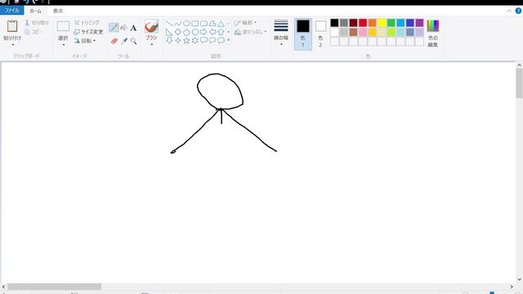523x294 pixels.
Task: Click the Paste (貼り付け) clipboard icon
Action: pos(12,26)
